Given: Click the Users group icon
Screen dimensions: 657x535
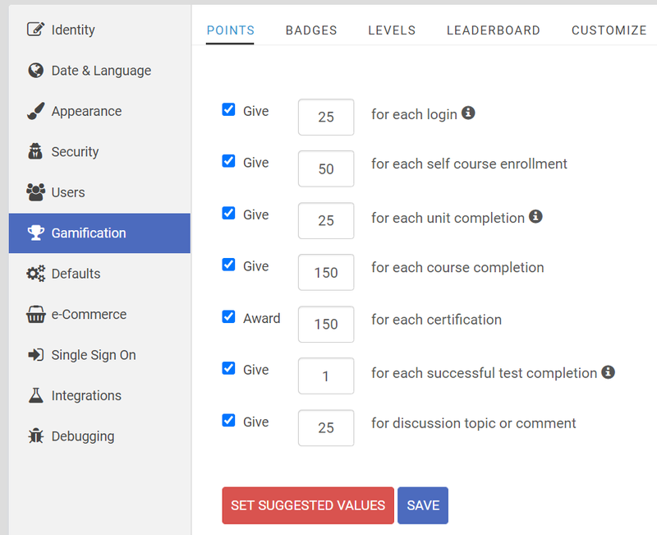Looking at the screenshot, I should pos(35,192).
